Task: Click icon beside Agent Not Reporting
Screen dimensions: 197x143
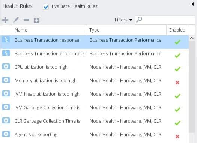Action: click(x=6, y=134)
